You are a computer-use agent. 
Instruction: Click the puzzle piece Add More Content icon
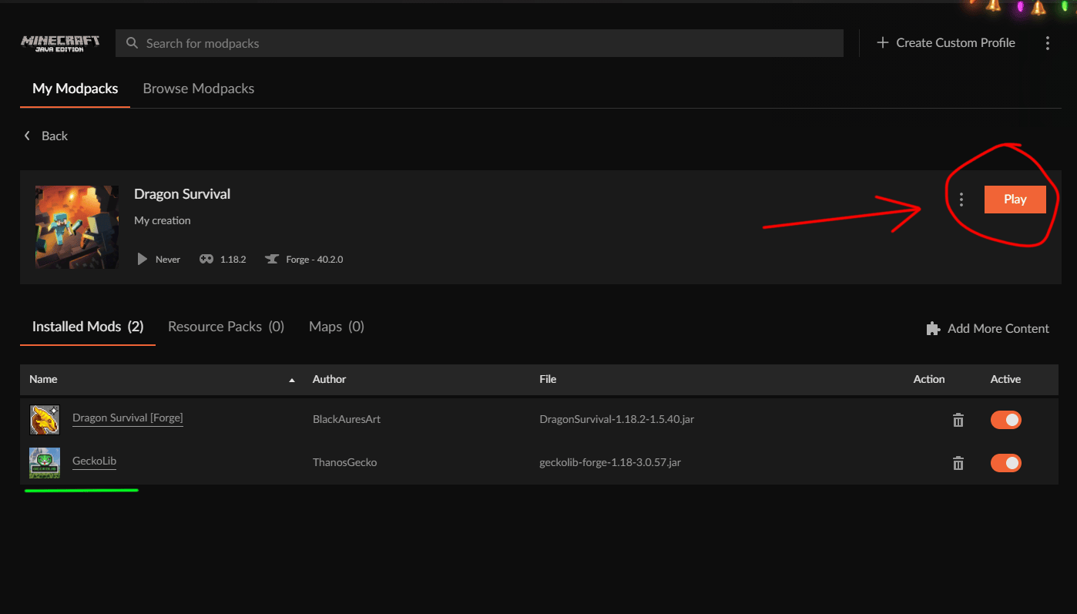933,328
